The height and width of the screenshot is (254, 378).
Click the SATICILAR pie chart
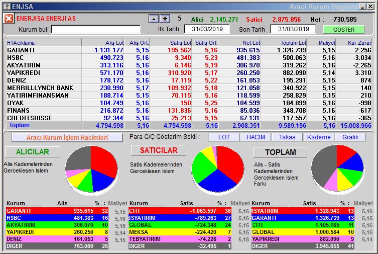tap(218, 169)
